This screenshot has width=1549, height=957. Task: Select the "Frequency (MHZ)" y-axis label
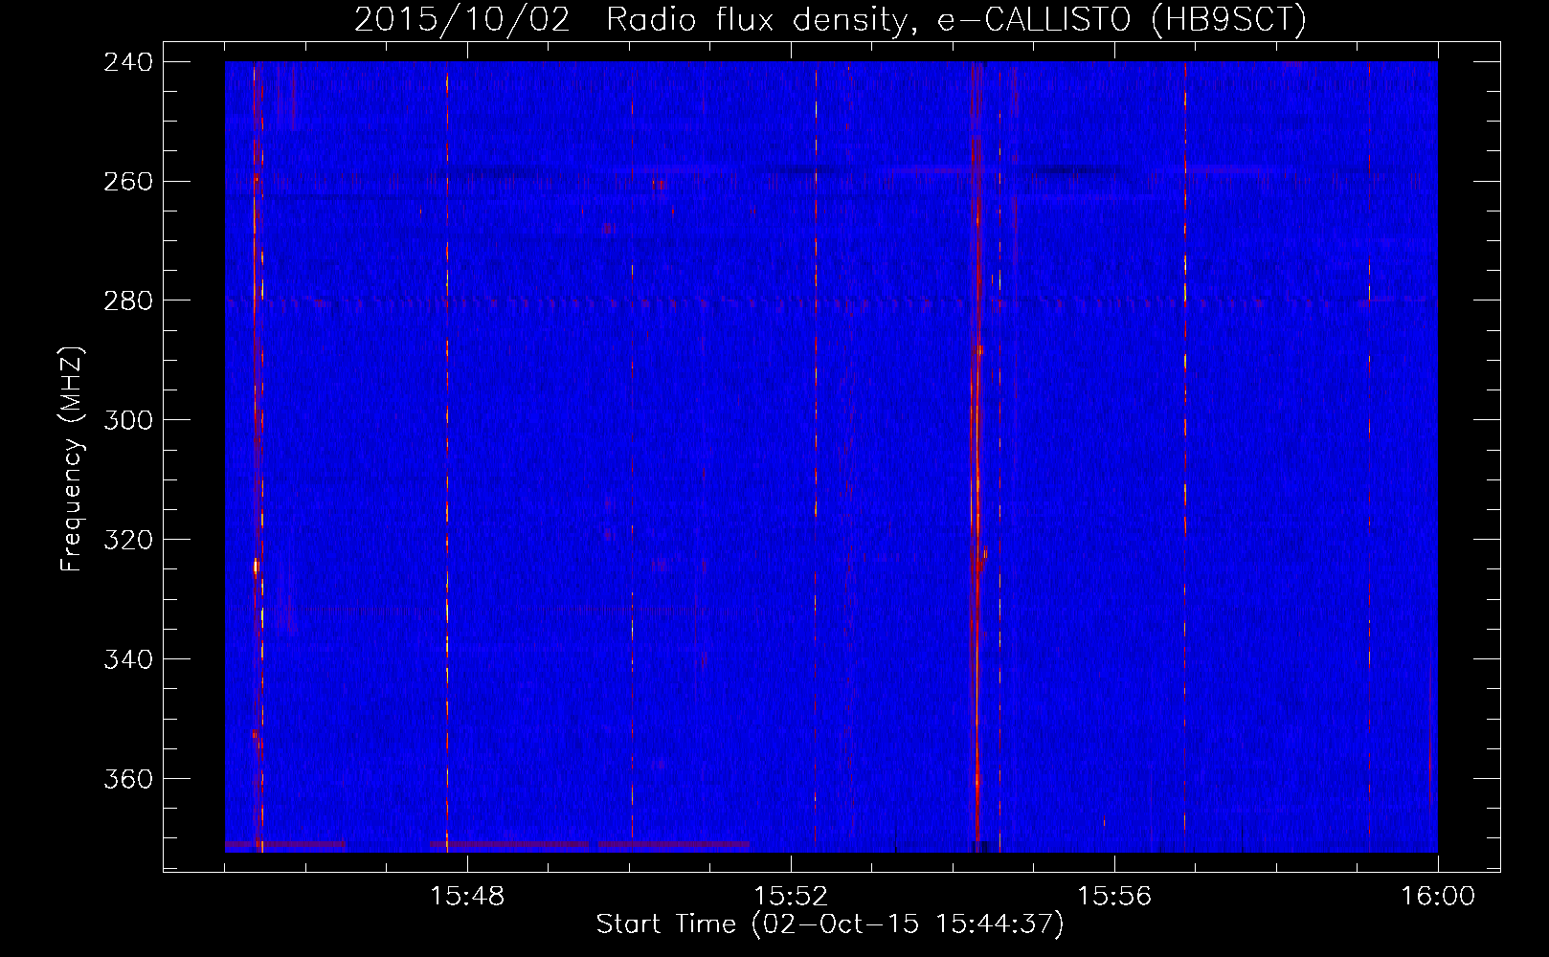(72, 458)
